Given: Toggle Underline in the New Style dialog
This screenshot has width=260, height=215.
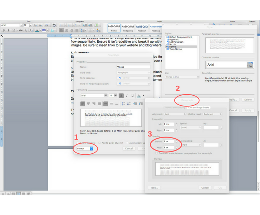Looking at the screenshot, I should click(x=132, y=96).
